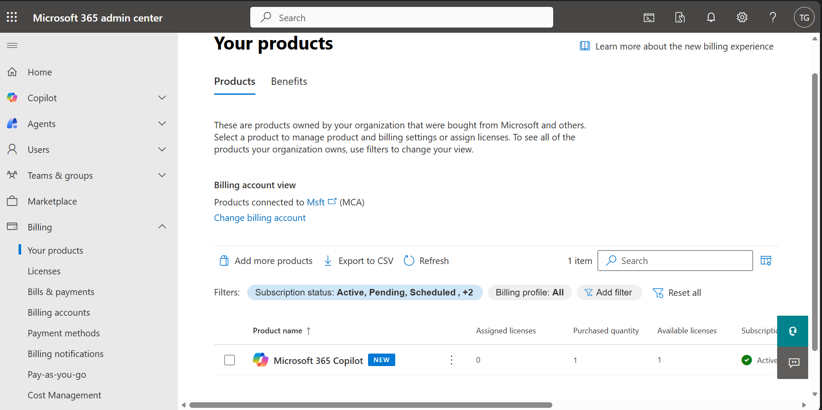Open the Microsoft 365 Copilot product name
This screenshot has height=410, width=822.
(318, 360)
